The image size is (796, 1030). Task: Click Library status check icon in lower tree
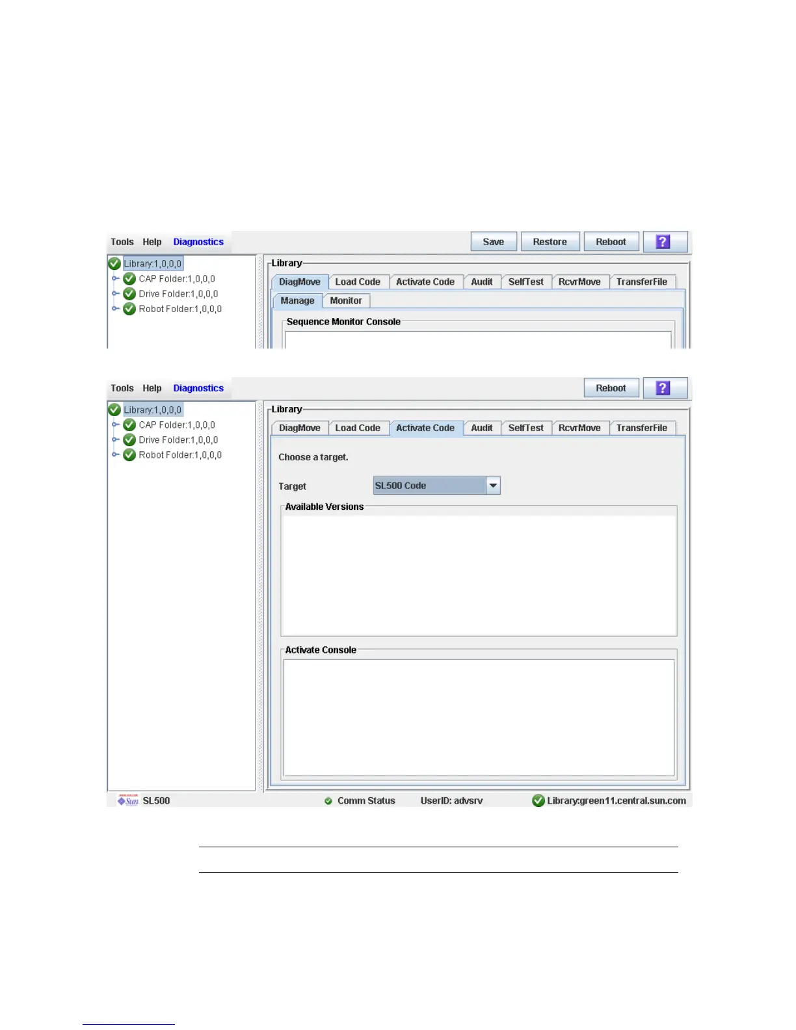pyautogui.click(x=114, y=410)
